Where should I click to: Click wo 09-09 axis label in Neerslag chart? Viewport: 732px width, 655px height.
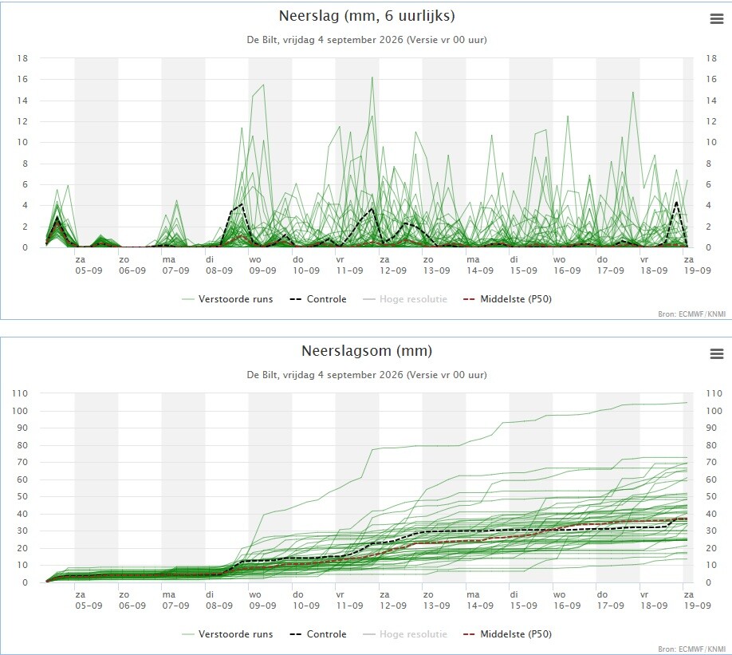tap(262, 265)
